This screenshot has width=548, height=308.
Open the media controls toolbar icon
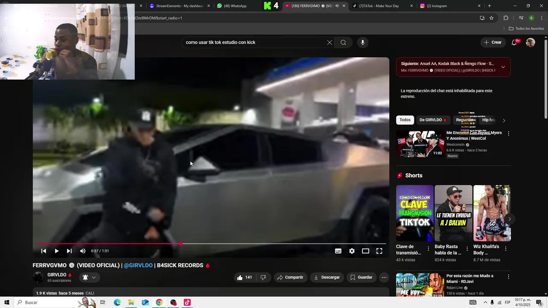(x=521, y=18)
